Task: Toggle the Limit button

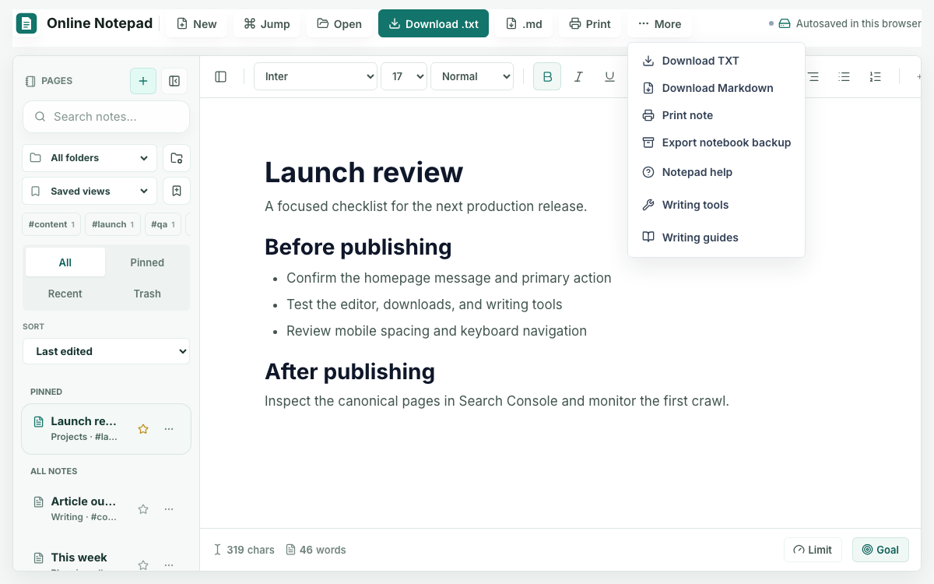Action: tap(813, 550)
